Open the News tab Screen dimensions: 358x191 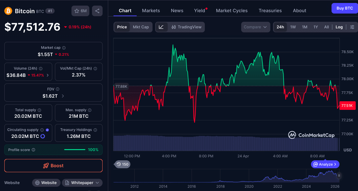pyautogui.click(x=177, y=11)
